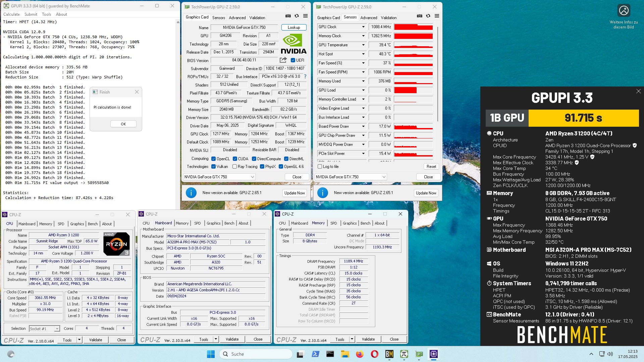The width and height of the screenshot is (644, 362).
Task: Toggle the Ray Tracing checkbox
Action: click(x=234, y=167)
